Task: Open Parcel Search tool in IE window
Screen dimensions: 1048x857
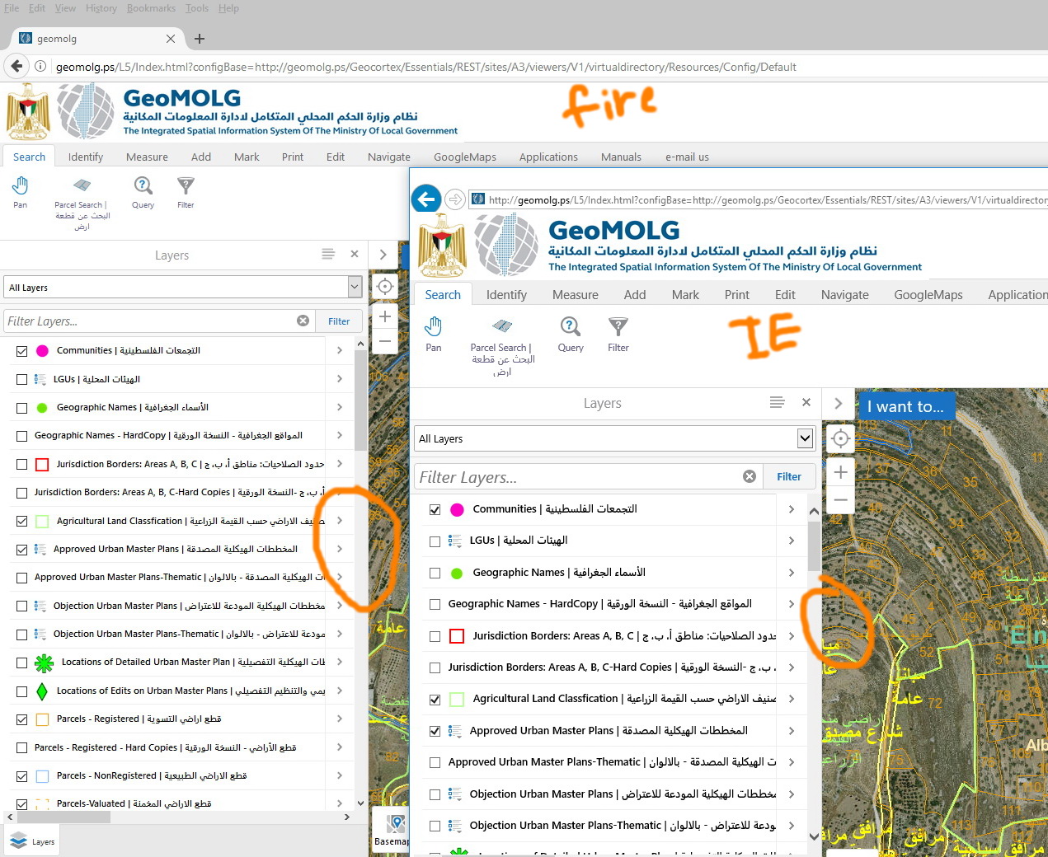Action: point(502,346)
